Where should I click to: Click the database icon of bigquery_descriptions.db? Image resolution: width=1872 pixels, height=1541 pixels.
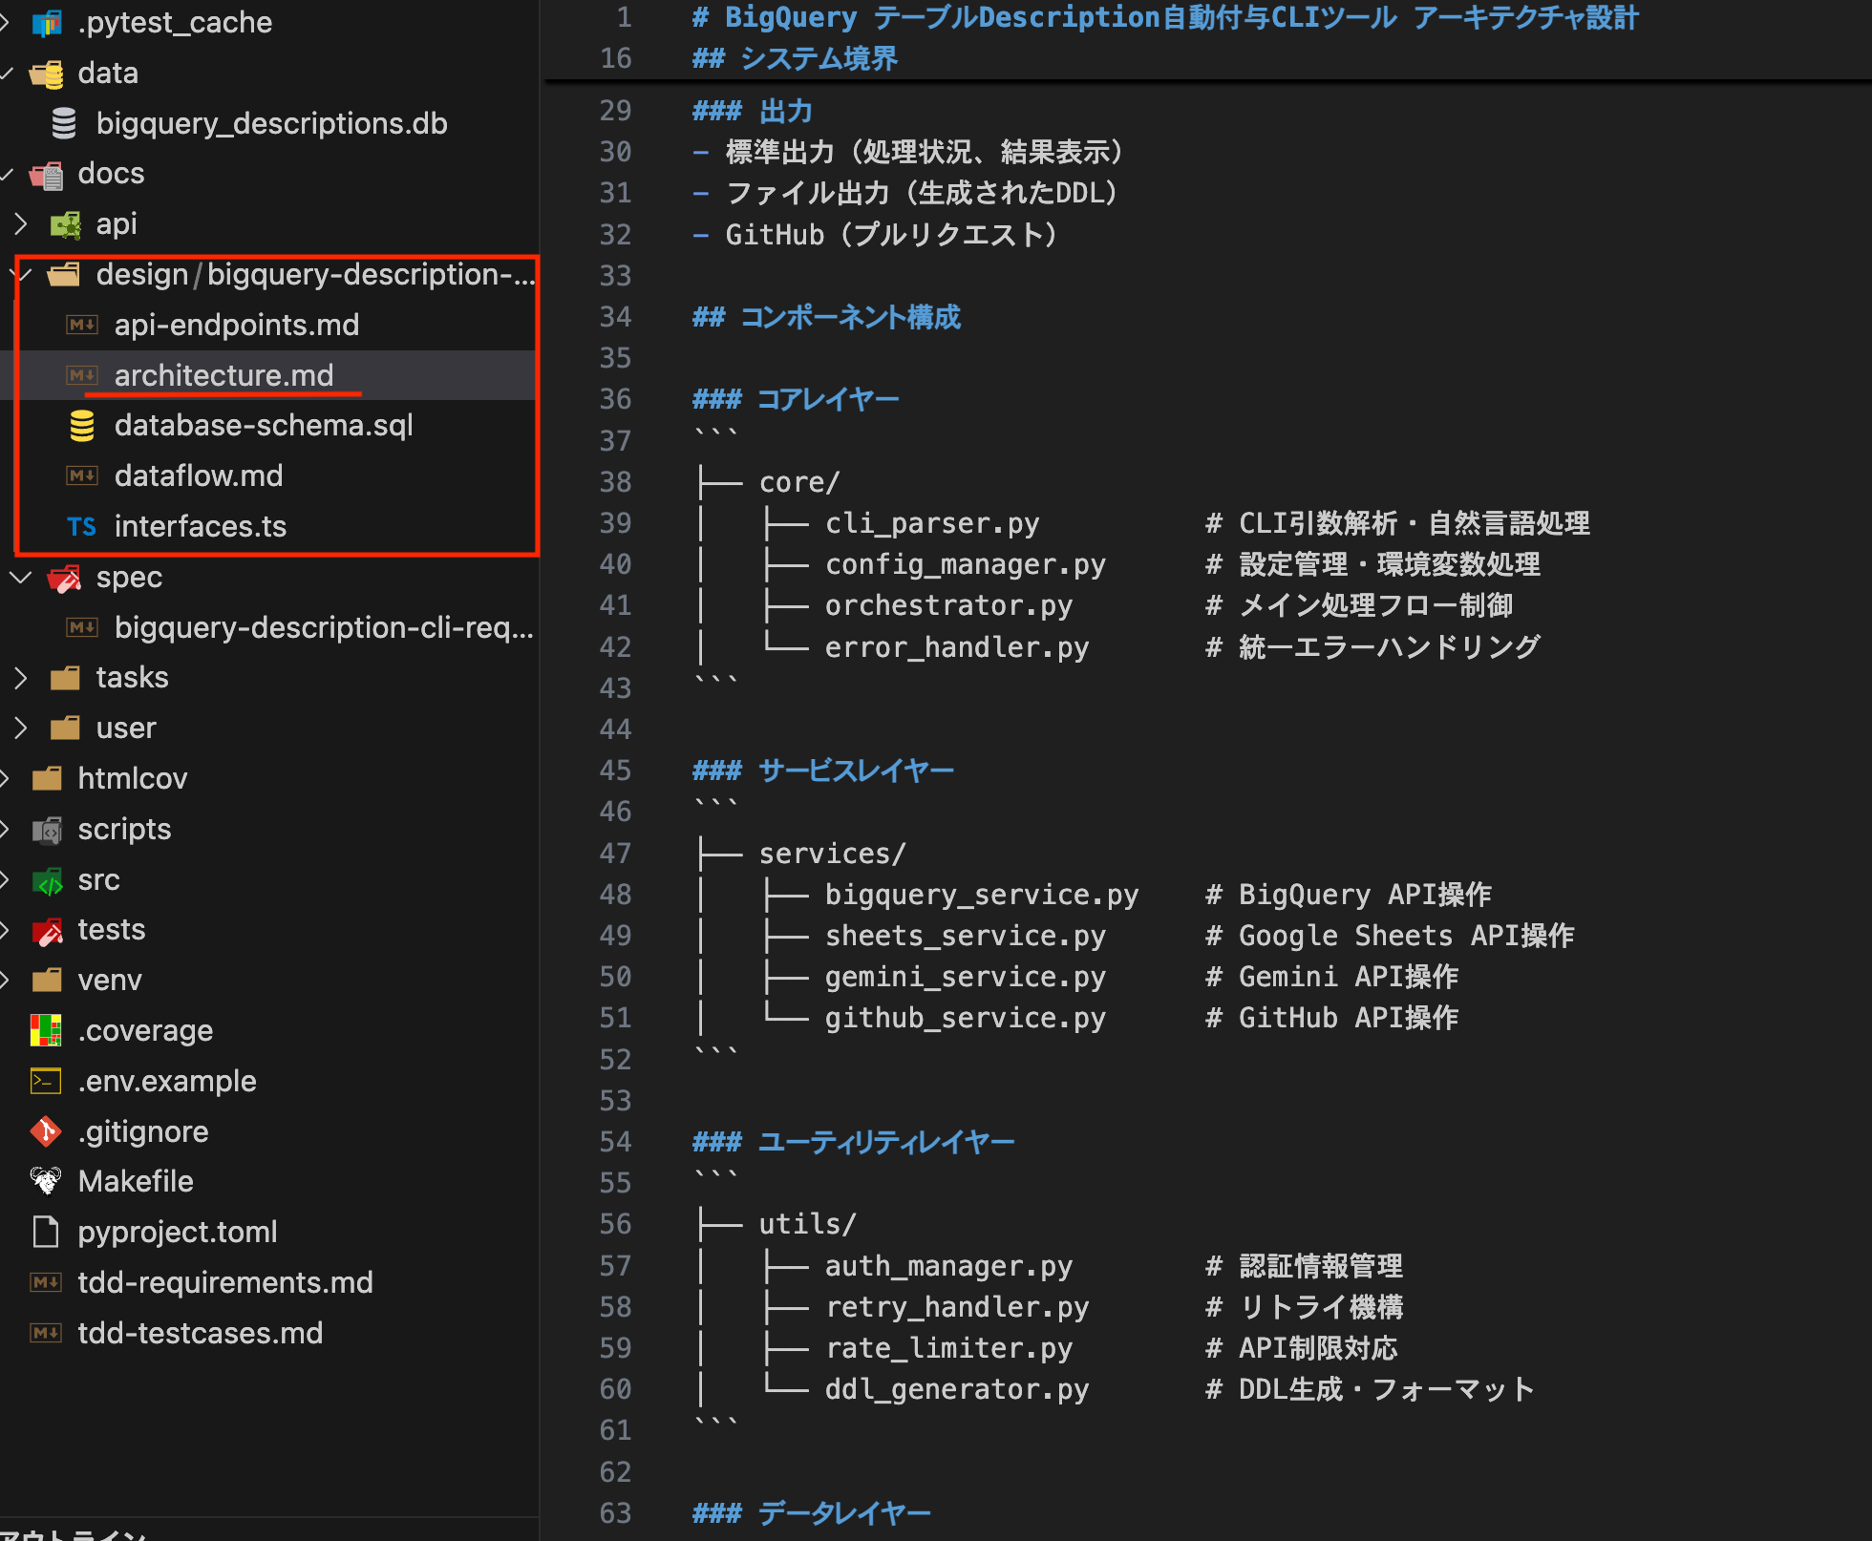[x=64, y=123]
